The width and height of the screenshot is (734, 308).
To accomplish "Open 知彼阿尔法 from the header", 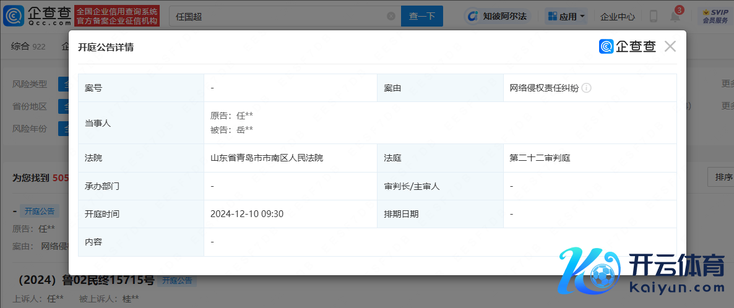I will 496,17.
